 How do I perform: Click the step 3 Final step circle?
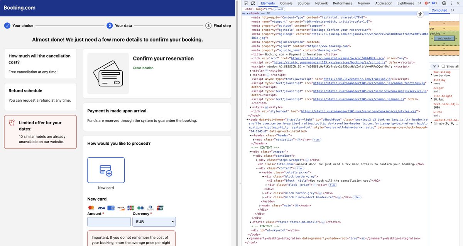coord(208,26)
